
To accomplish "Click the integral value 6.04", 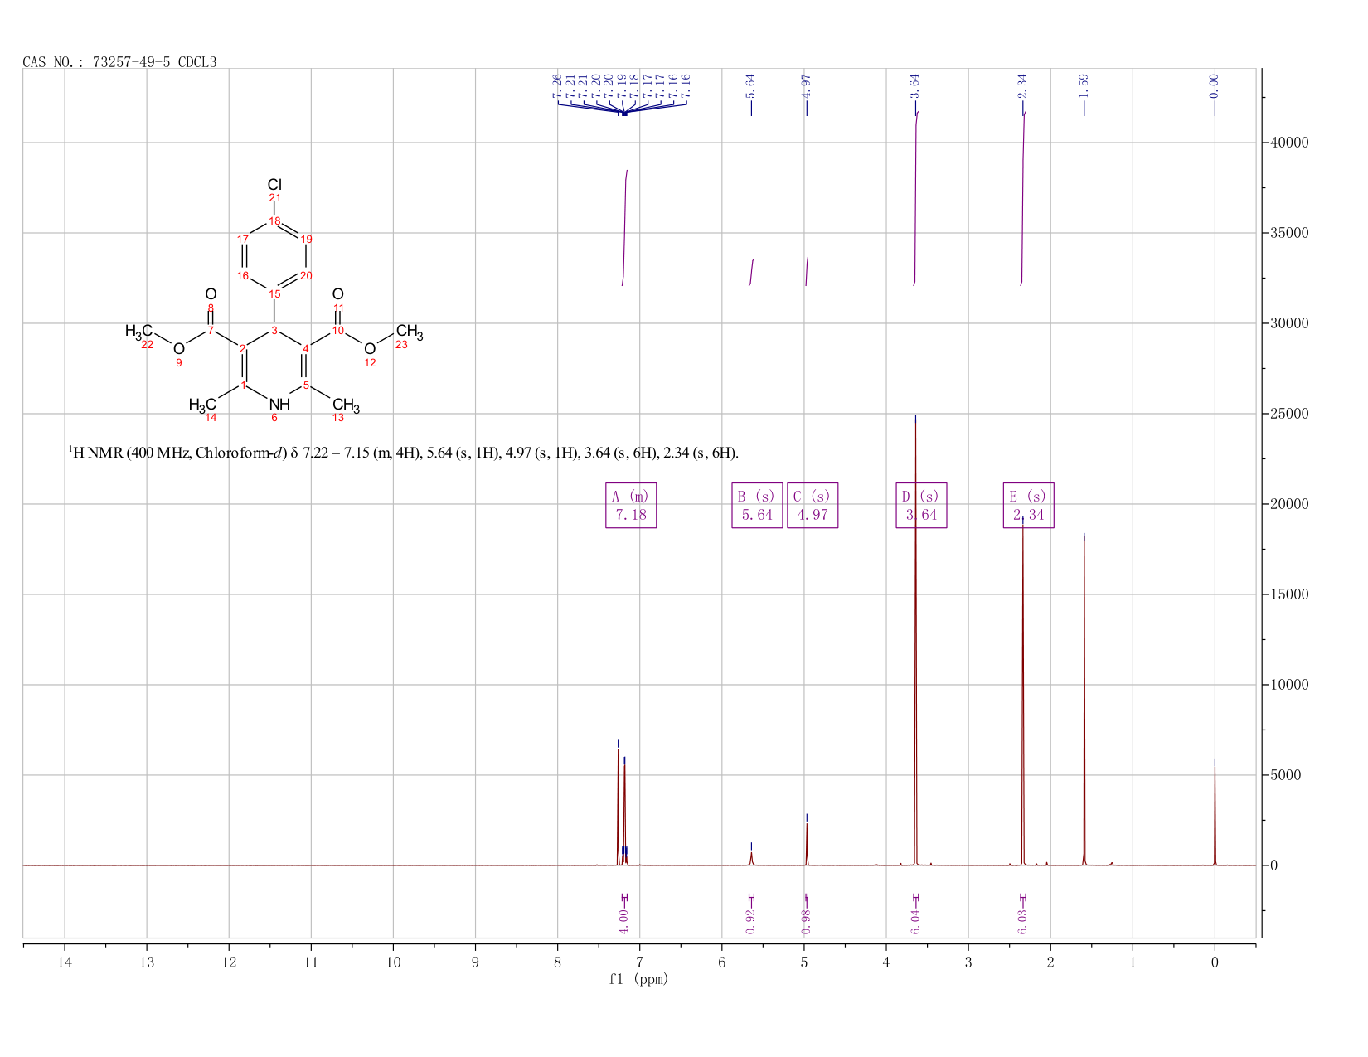I will [x=915, y=921].
